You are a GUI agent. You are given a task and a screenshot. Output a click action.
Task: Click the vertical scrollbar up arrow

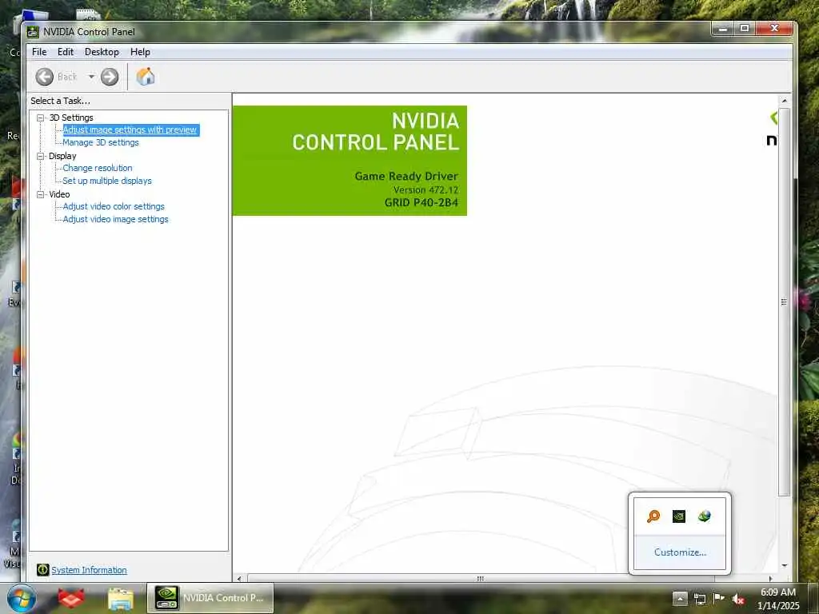click(784, 100)
